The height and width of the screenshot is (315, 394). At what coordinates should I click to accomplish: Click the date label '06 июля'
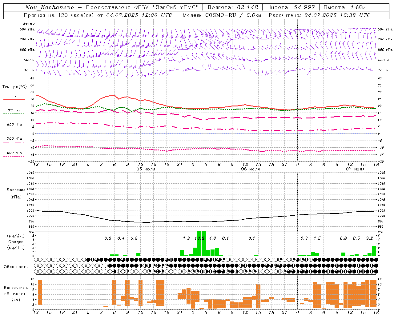pyautogui.click(x=251, y=169)
